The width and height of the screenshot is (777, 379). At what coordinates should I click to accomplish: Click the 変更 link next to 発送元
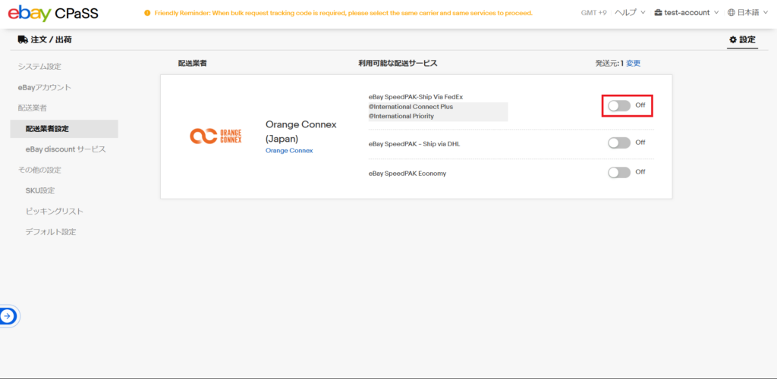[x=634, y=64]
